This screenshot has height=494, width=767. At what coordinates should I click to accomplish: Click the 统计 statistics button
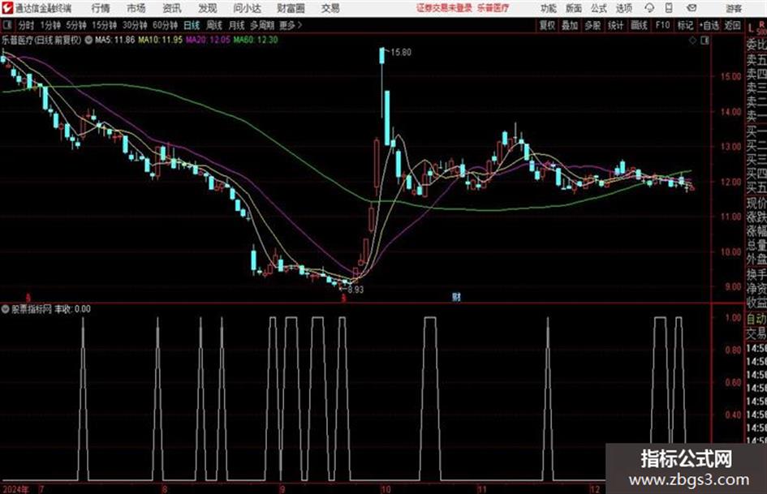(616, 25)
